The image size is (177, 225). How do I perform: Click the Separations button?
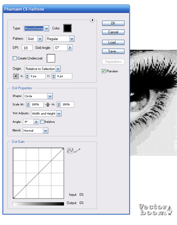(113, 62)
